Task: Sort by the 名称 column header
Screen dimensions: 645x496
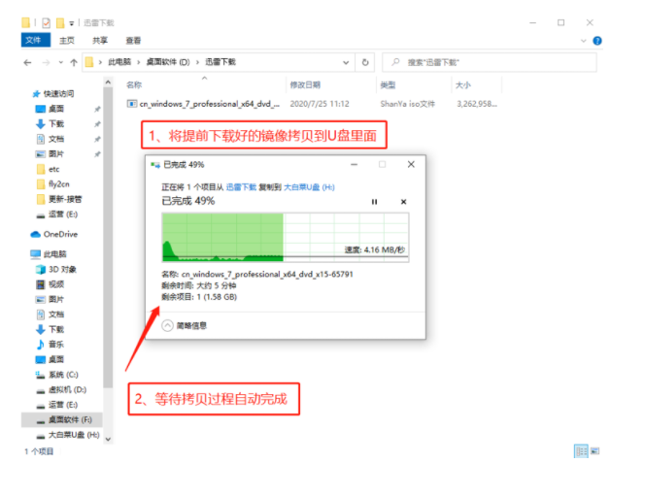Action: [x=134, y=85]
